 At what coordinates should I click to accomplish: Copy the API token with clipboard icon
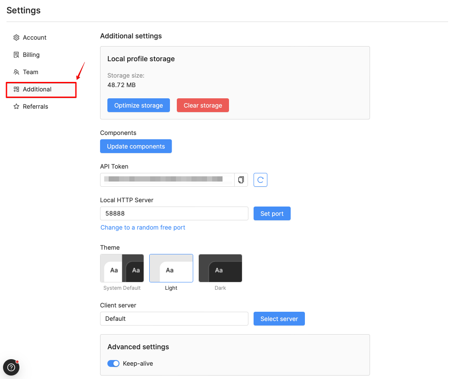pyautogui.click(x=241, y=180)
